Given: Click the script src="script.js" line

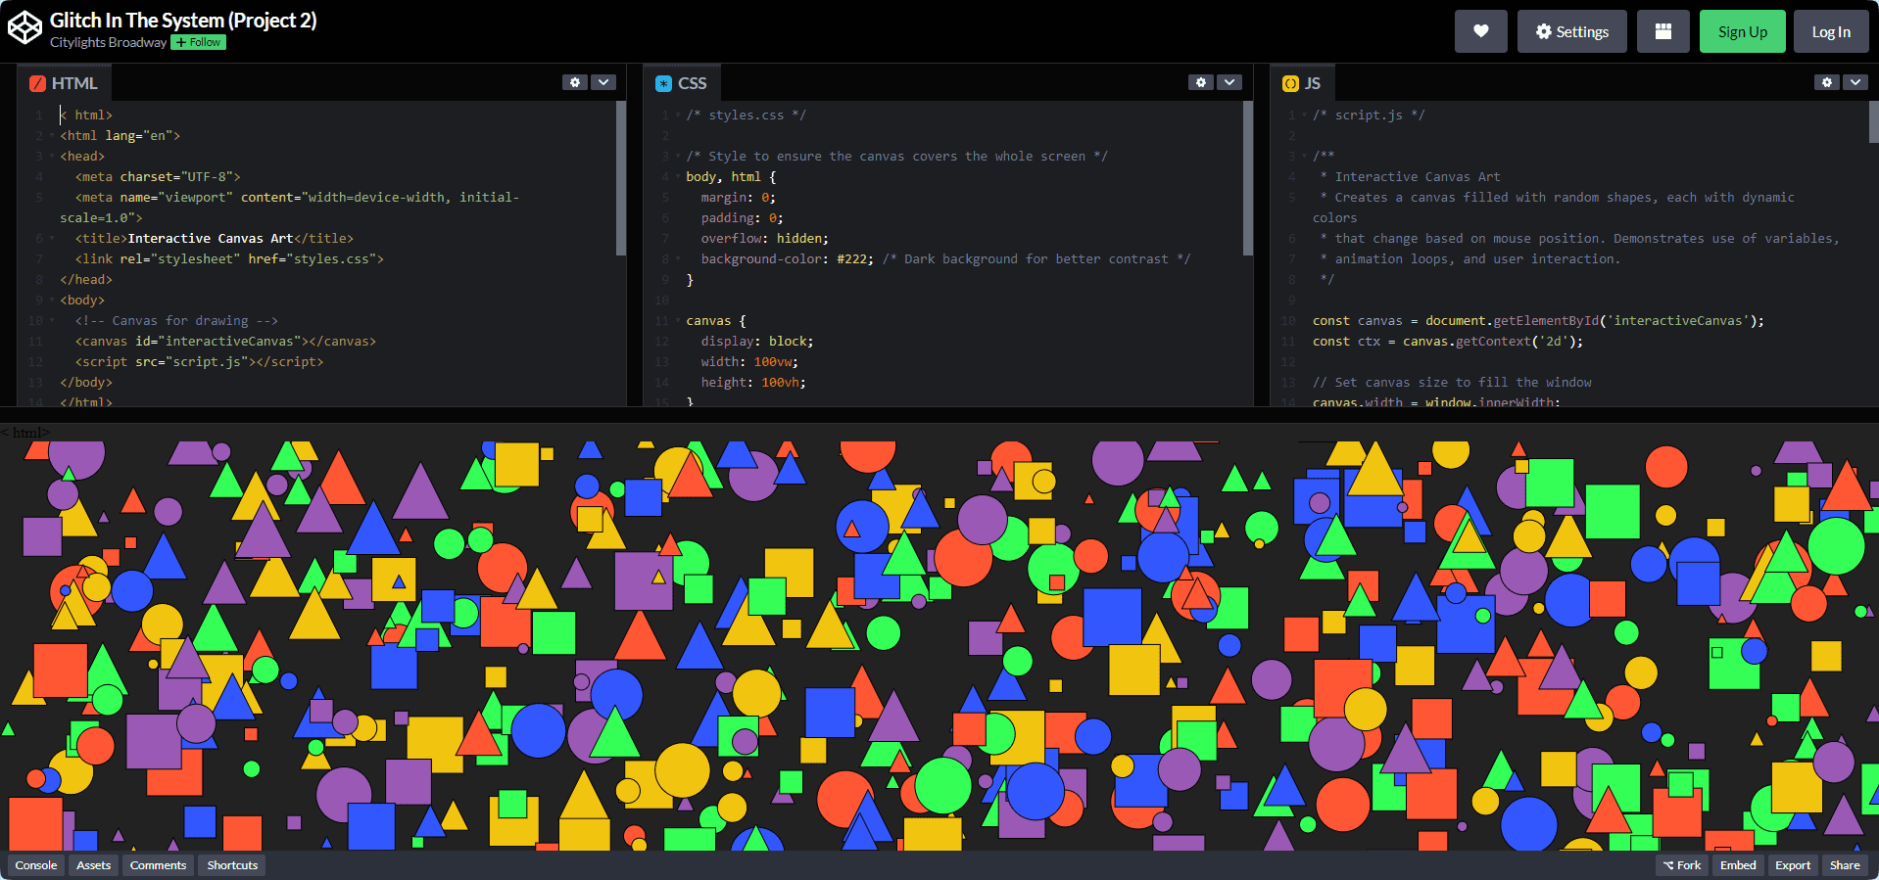Looking at the screenshot, I should pyautogui.click(x=199, y=361).
